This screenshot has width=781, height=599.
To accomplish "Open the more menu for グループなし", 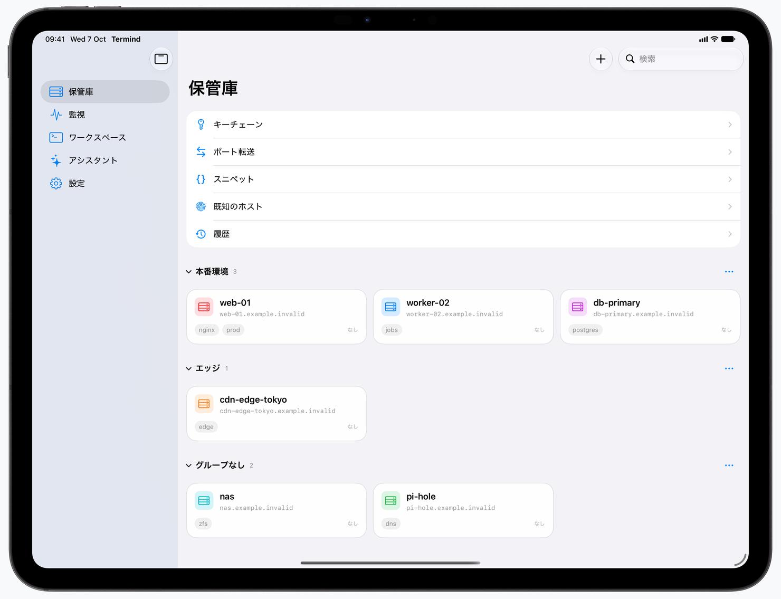I will pos(729,465).
